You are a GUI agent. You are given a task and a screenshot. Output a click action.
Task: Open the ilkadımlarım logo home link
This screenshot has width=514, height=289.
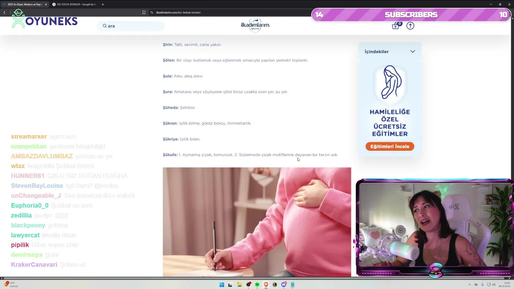pyautogui.click(x=255, y=25)
